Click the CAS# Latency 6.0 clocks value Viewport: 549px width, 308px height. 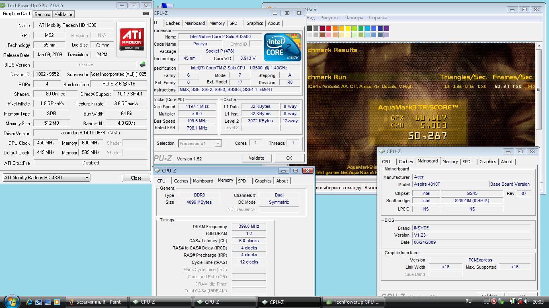coord(249,241)
